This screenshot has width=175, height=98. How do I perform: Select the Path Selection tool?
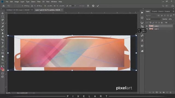pos(2,50)
